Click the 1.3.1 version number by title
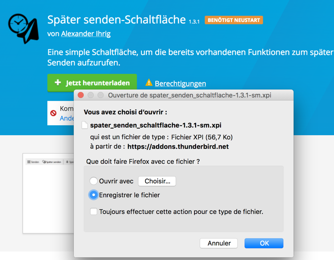Screen dimensions: 334x260 click(x=194, y=21)
